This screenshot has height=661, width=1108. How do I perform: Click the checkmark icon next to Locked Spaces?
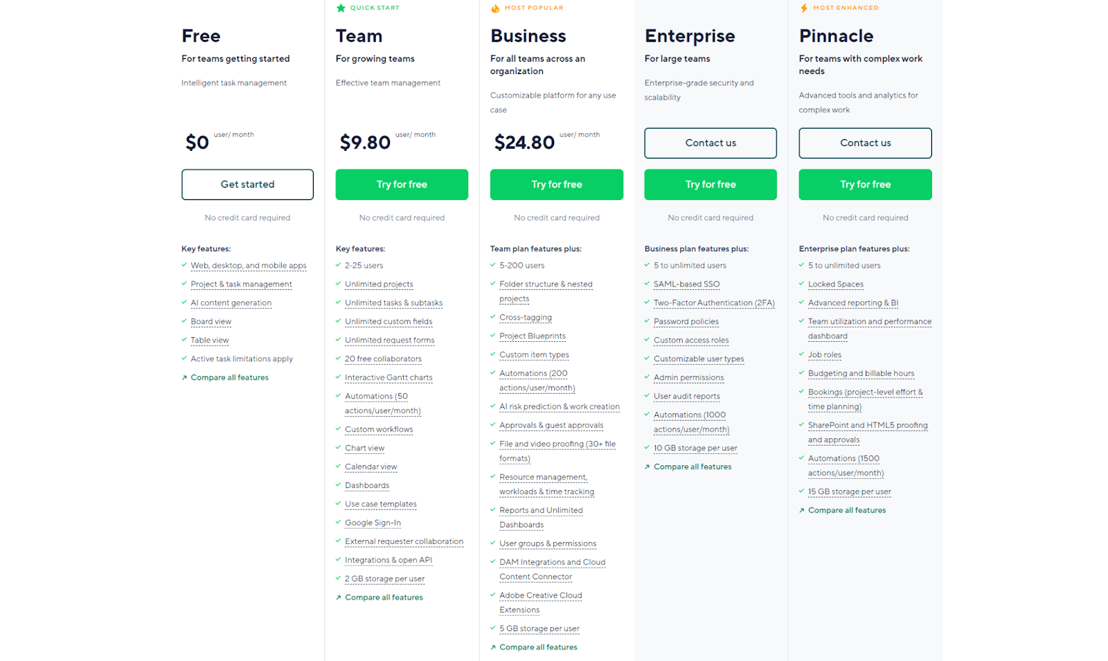pyautogui.click(x=802, y=284)
